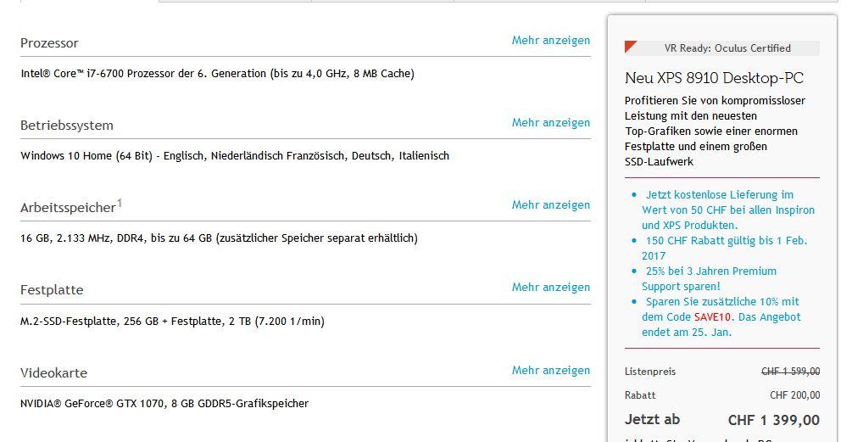The image size is (852, 442).
Task: Click the Arbeitsspeicher footnote superscript 1
Action: [x=120, y=203]
